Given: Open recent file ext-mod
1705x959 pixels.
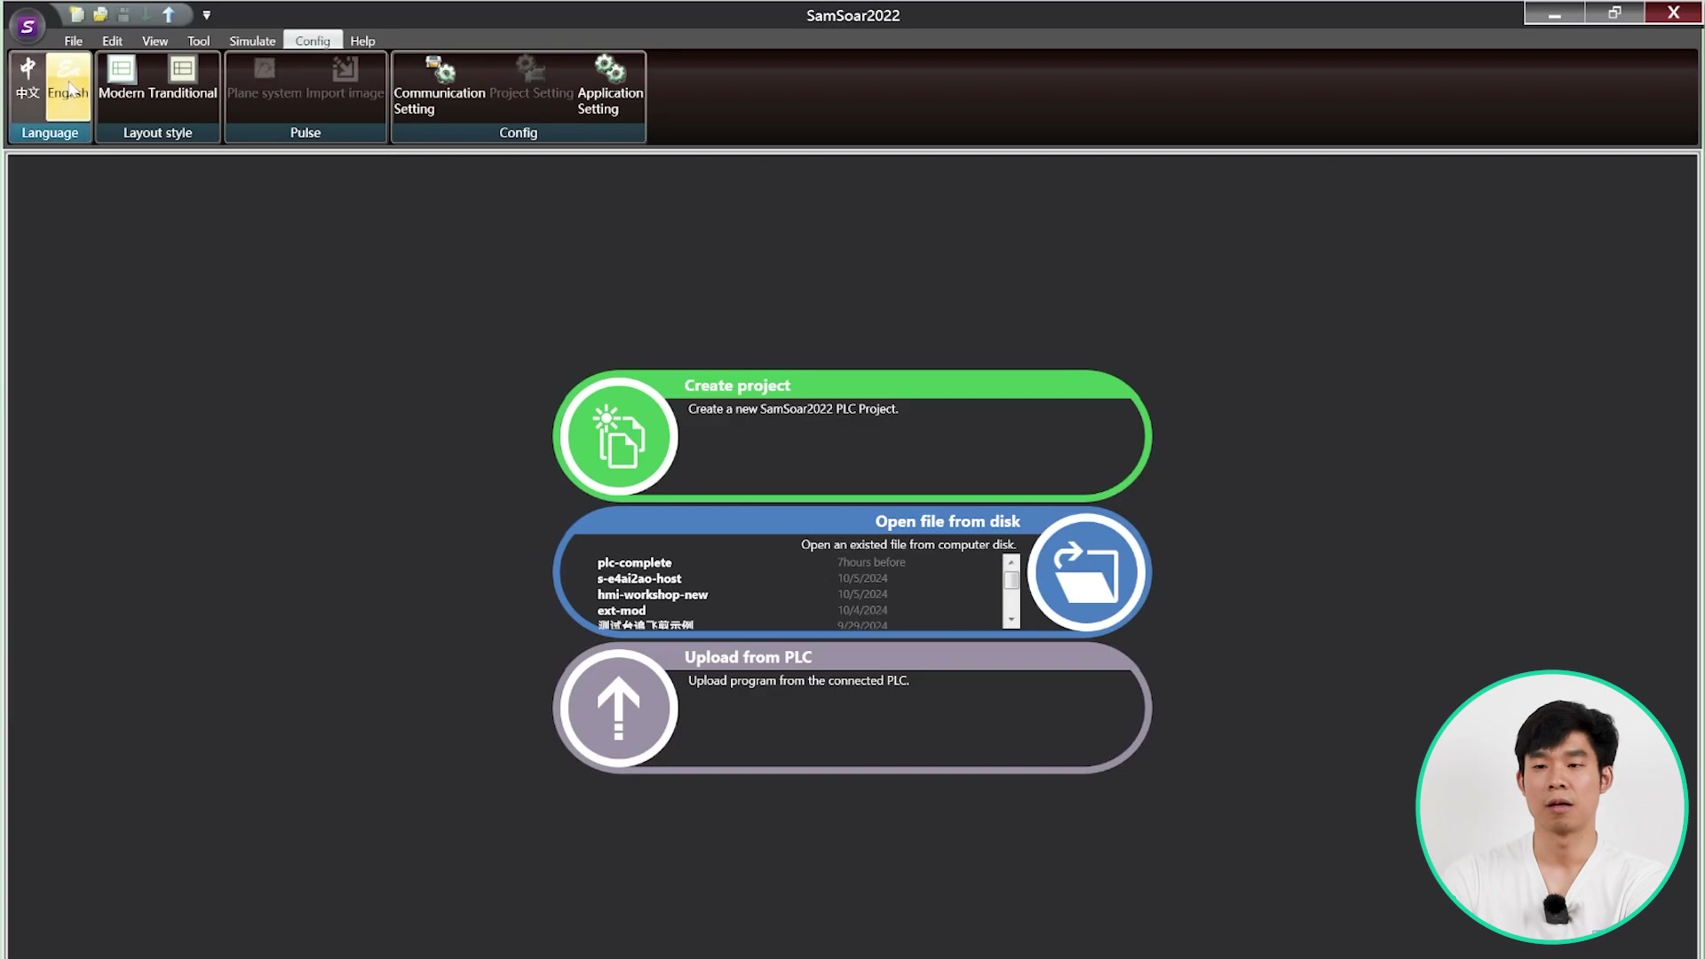Looking at the screenshot, I should [x=622, y=611].
